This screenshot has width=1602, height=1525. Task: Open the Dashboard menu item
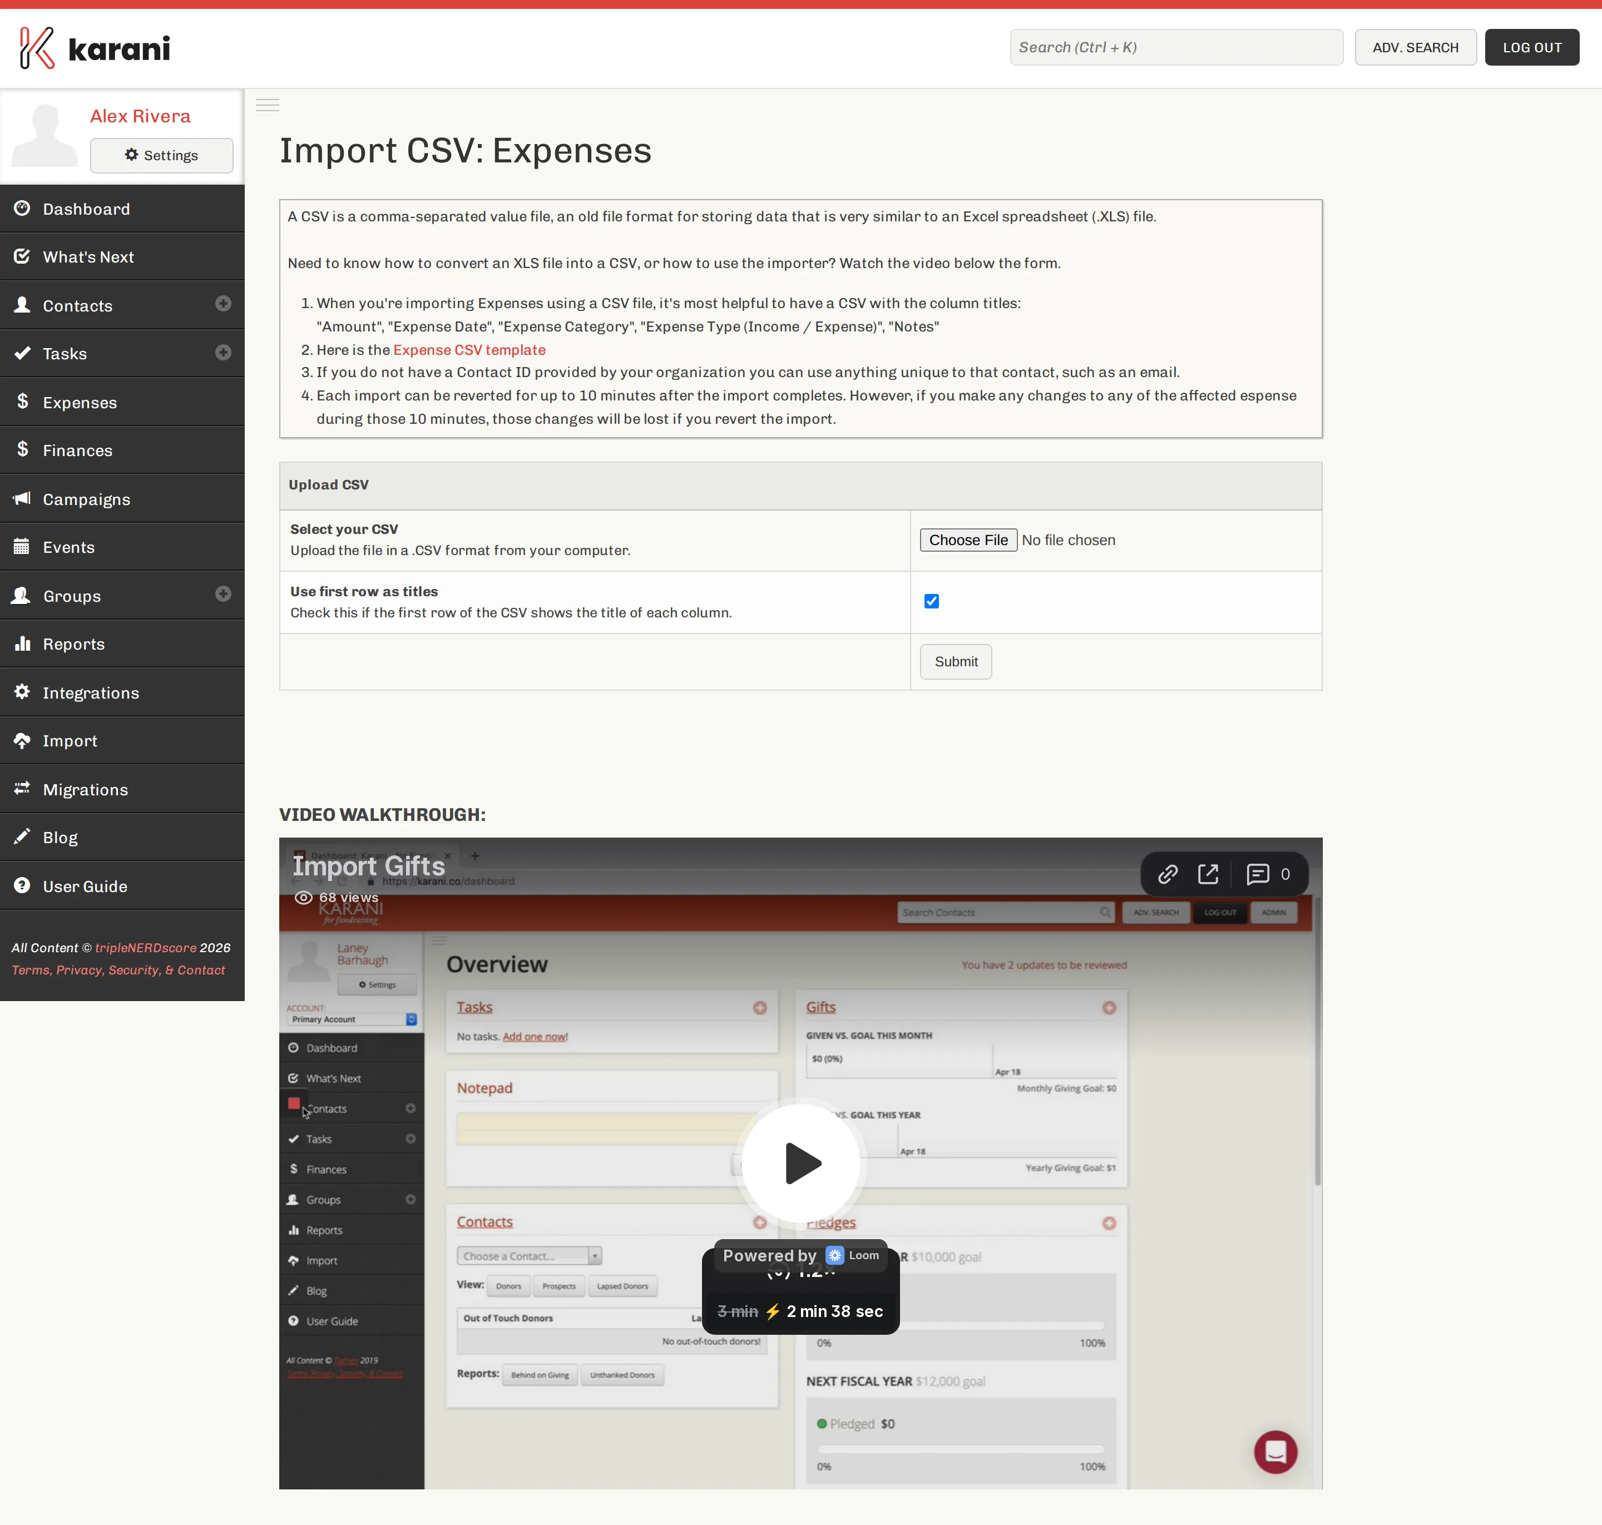[122, 209]
